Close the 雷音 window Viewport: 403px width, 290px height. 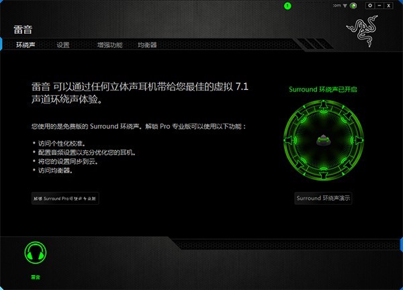(x=389, y=5)
